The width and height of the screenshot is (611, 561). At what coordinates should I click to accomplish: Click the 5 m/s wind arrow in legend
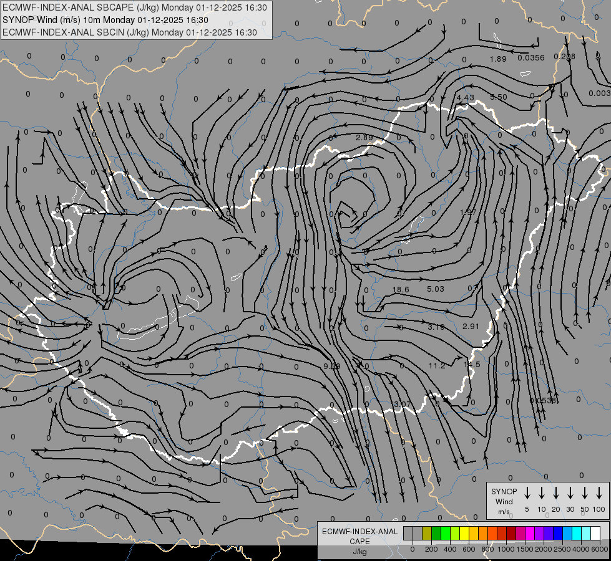tap(527, 493)
